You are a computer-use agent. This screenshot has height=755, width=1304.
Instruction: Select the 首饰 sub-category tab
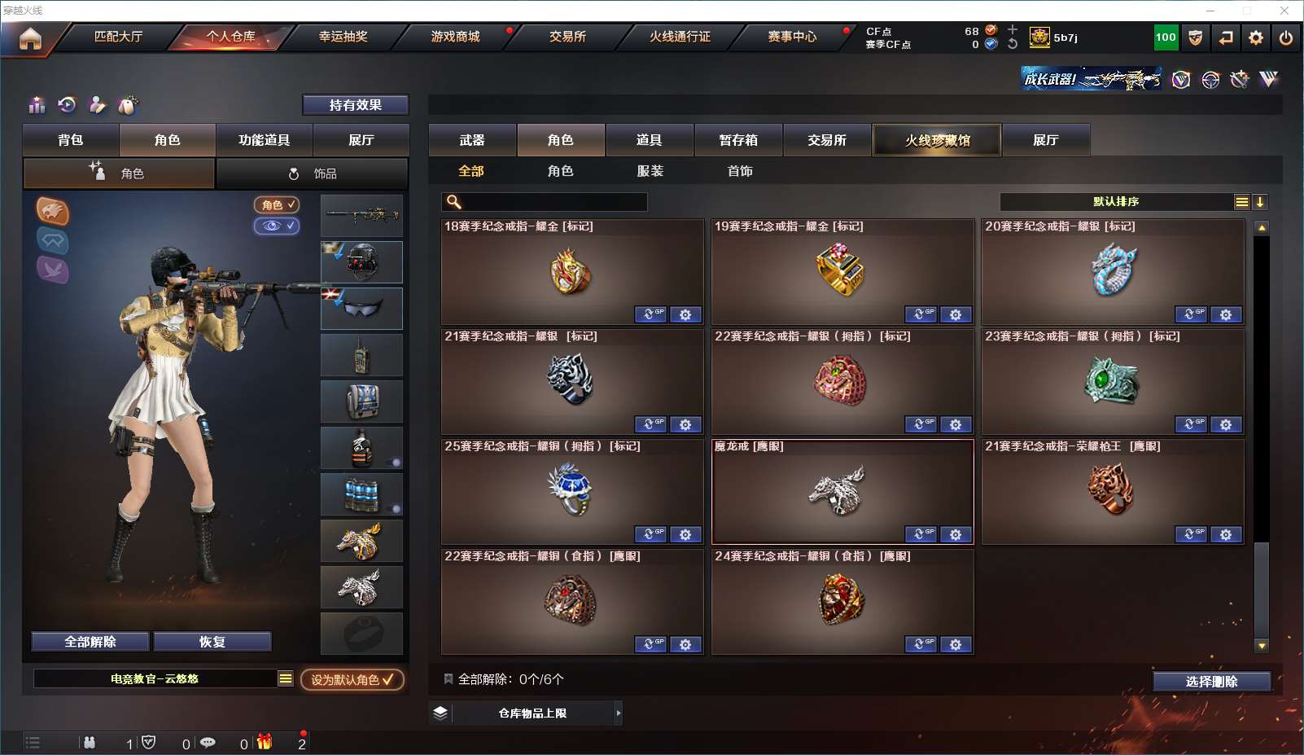[x=740, y=171]
